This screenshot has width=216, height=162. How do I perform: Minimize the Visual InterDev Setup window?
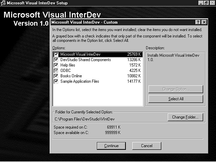coord(201,3)
